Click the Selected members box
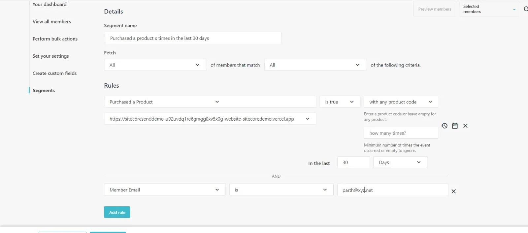The width and height of the screenshot is (528, 233). click(x=489, y=9)
